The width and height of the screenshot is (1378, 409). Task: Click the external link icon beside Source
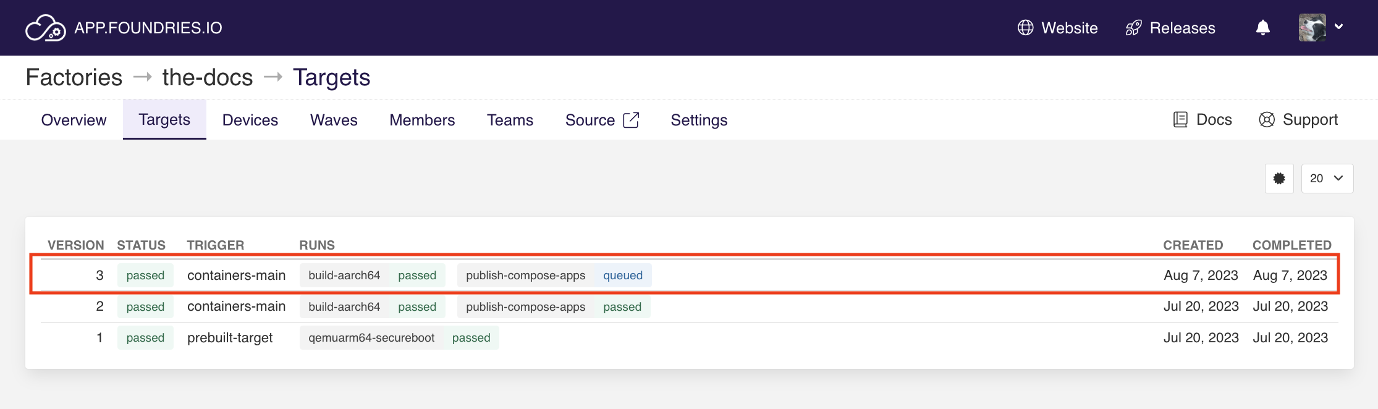[631, 120]
